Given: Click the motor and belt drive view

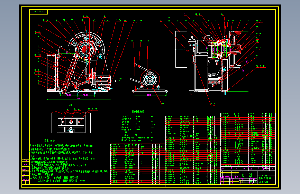Looking at the screenshot, I should coord(149,80).
